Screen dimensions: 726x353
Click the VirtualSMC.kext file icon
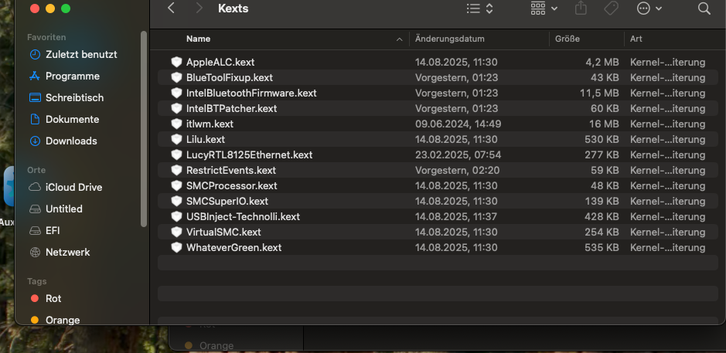coord(176,232)
